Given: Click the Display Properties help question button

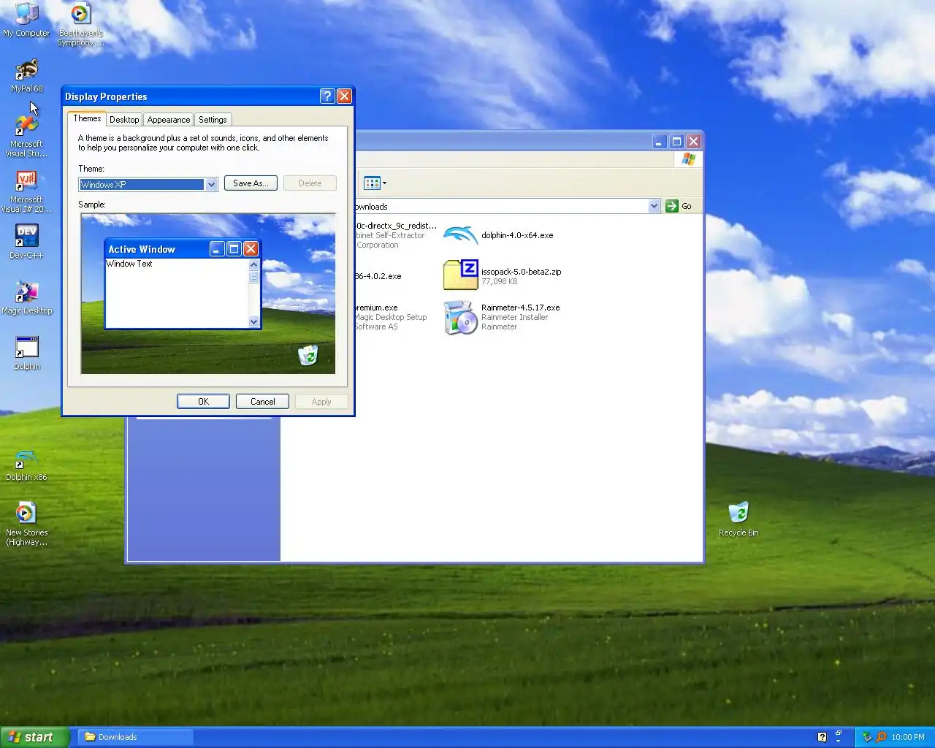Looking at the screenshot, I should pyautogui.click(x=327, y=96).
